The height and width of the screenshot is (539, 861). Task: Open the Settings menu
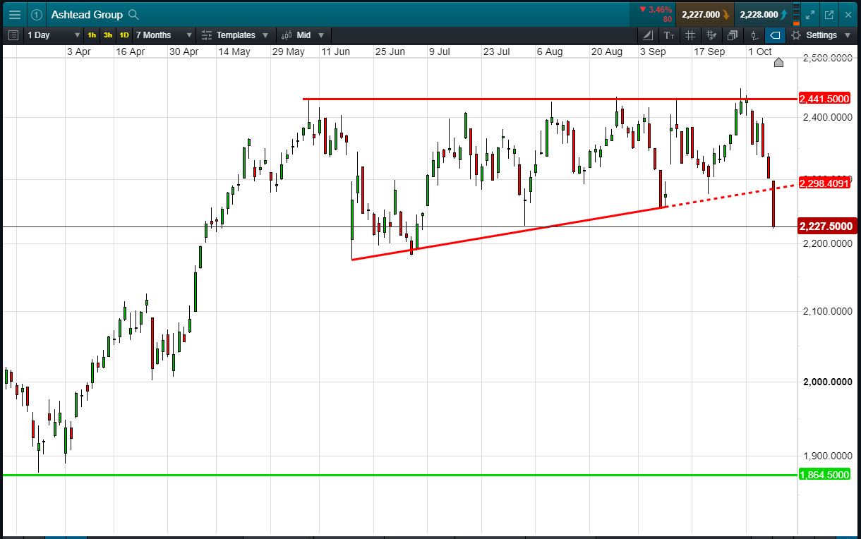pyautogui.click(x=821, y=35)
